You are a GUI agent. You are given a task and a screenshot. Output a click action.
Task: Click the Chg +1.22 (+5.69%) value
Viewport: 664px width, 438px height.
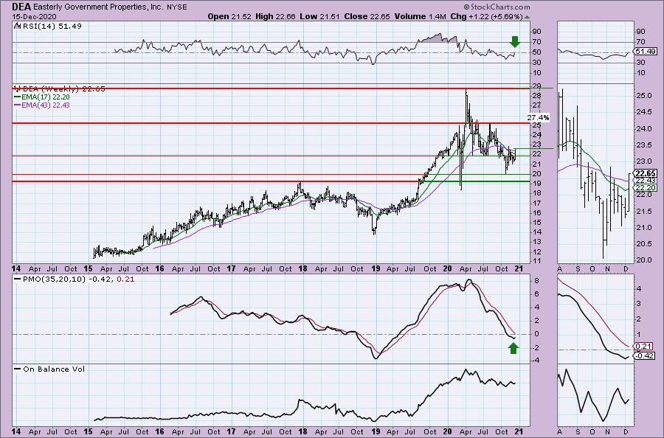485,16
